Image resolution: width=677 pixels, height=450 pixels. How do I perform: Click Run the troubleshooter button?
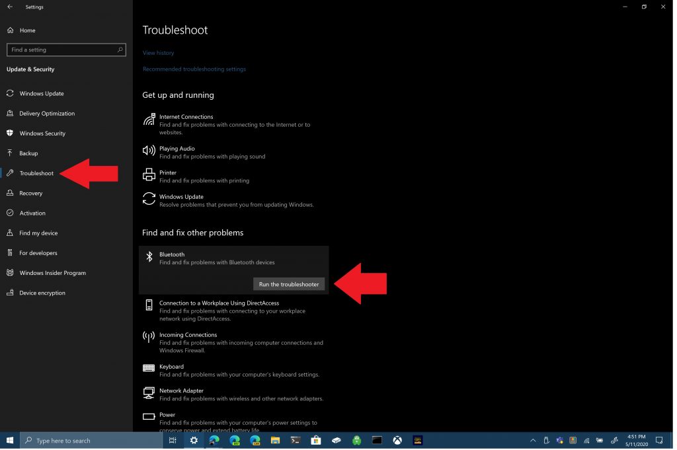click(290, 285)
